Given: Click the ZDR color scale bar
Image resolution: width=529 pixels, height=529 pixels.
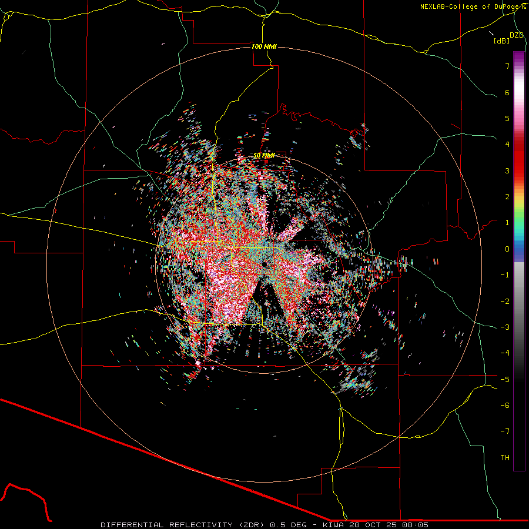Looking at the screenshot, I should point(519,261).
